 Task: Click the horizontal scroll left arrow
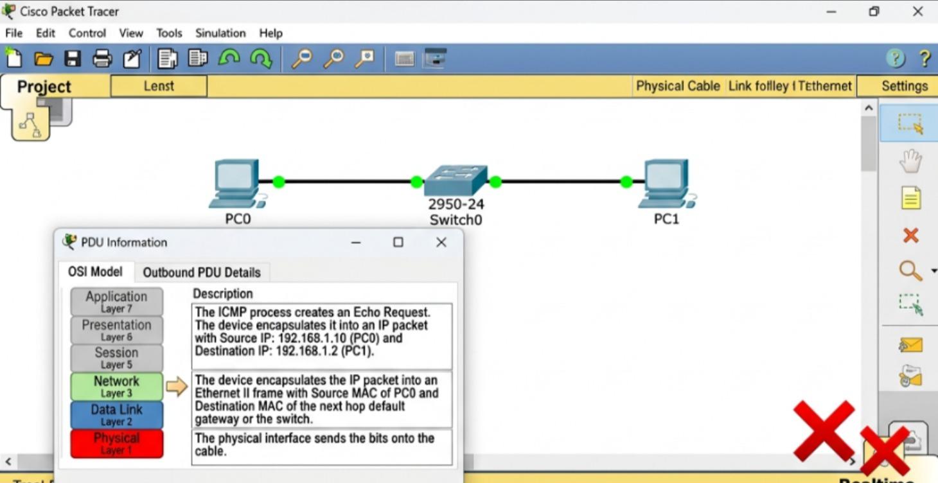[8, 462]
